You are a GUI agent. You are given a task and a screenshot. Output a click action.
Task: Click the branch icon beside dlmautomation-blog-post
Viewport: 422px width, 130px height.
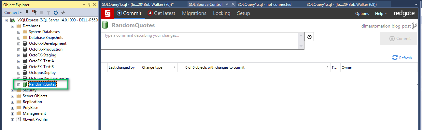415,26
